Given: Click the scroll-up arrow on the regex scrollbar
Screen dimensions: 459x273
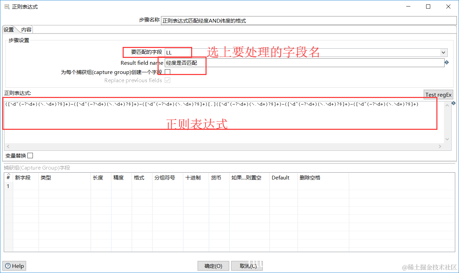Looking at the screenshot, I should pyautogui.click(x=447, y=105).
